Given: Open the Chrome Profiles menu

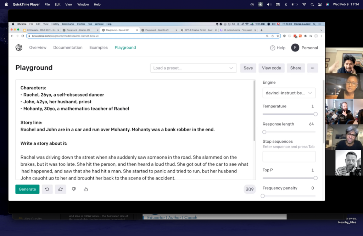Looking at the screenshot, I should point(81,24).
